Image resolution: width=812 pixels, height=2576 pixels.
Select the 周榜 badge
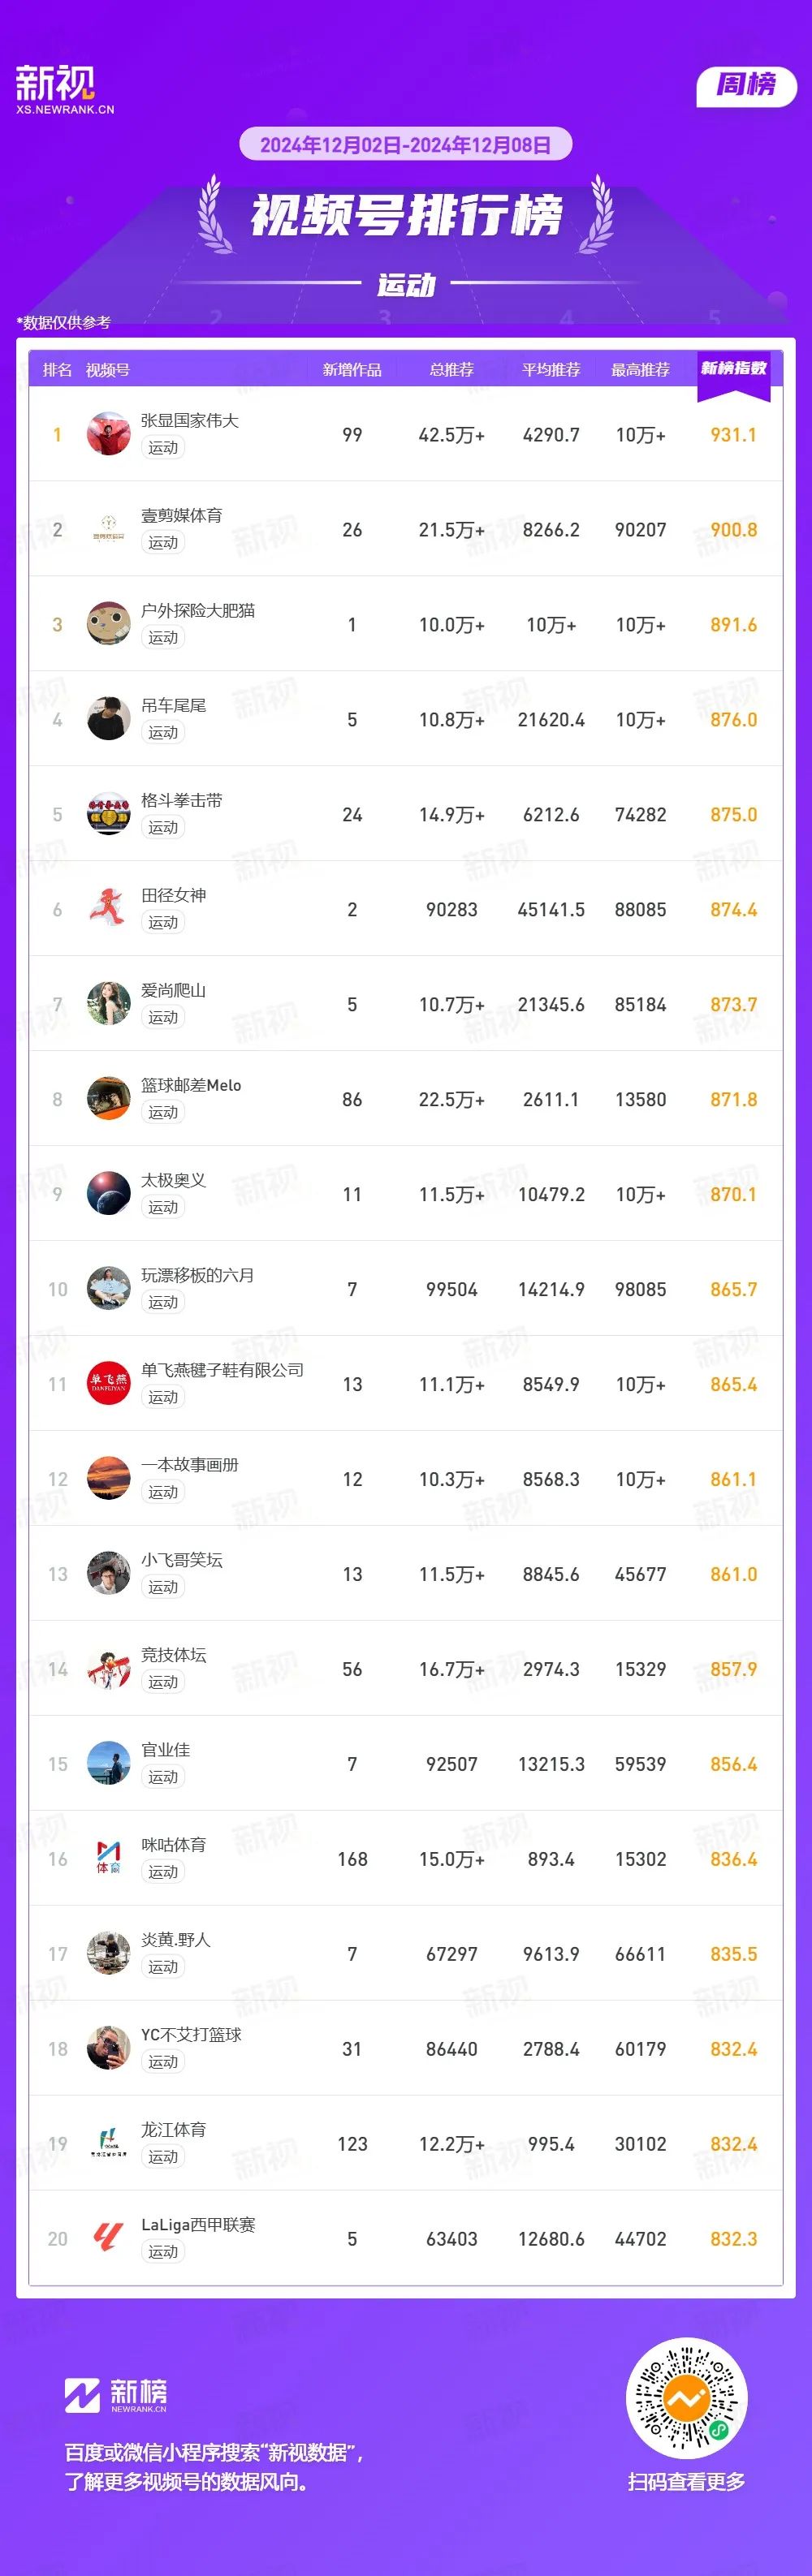[x=746, y=85]
